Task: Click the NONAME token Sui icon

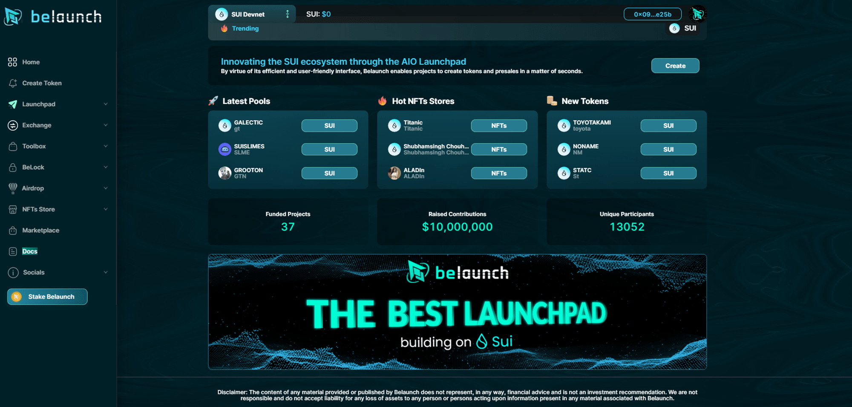Action: (564, 149)
